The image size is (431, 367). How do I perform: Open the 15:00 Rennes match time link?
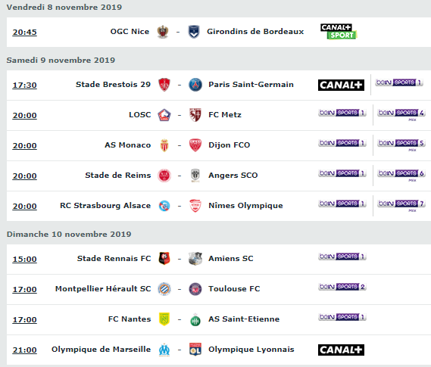tap(24, 260)
